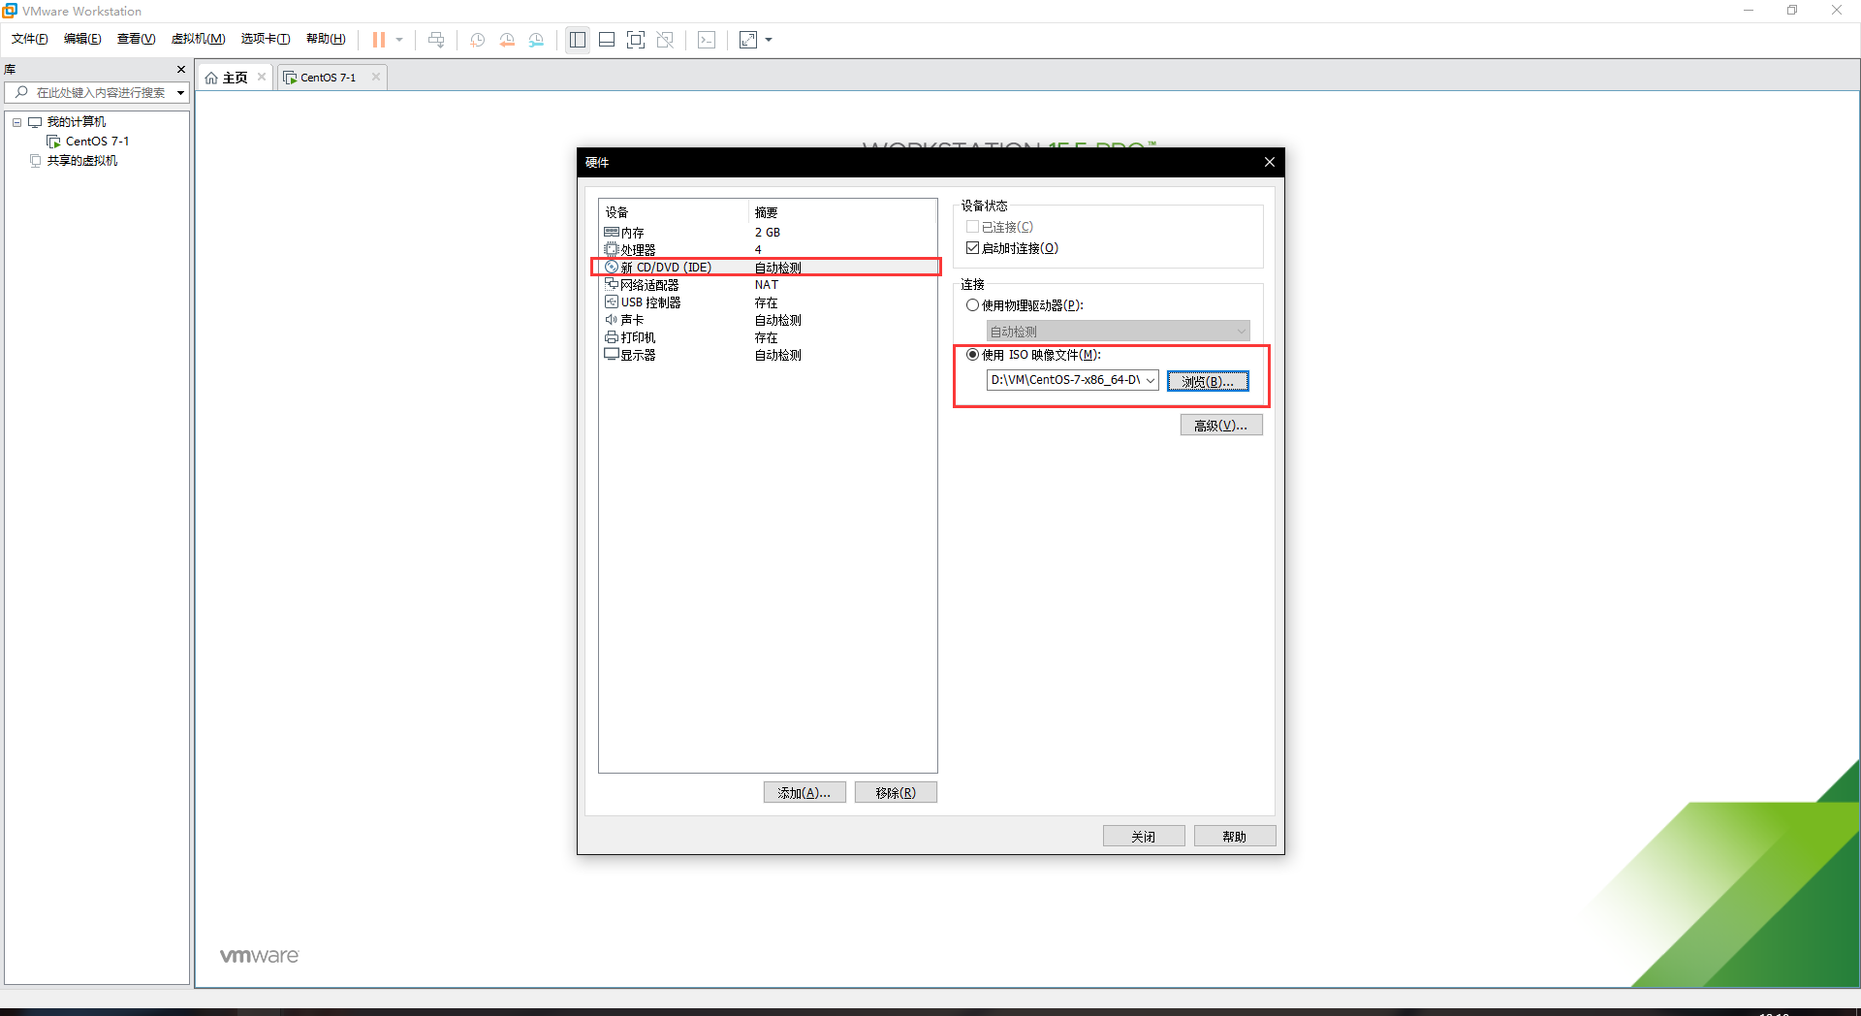Open the 帮助(H) menu
Screen dimensions: 1861x1016
pos(326,39)
